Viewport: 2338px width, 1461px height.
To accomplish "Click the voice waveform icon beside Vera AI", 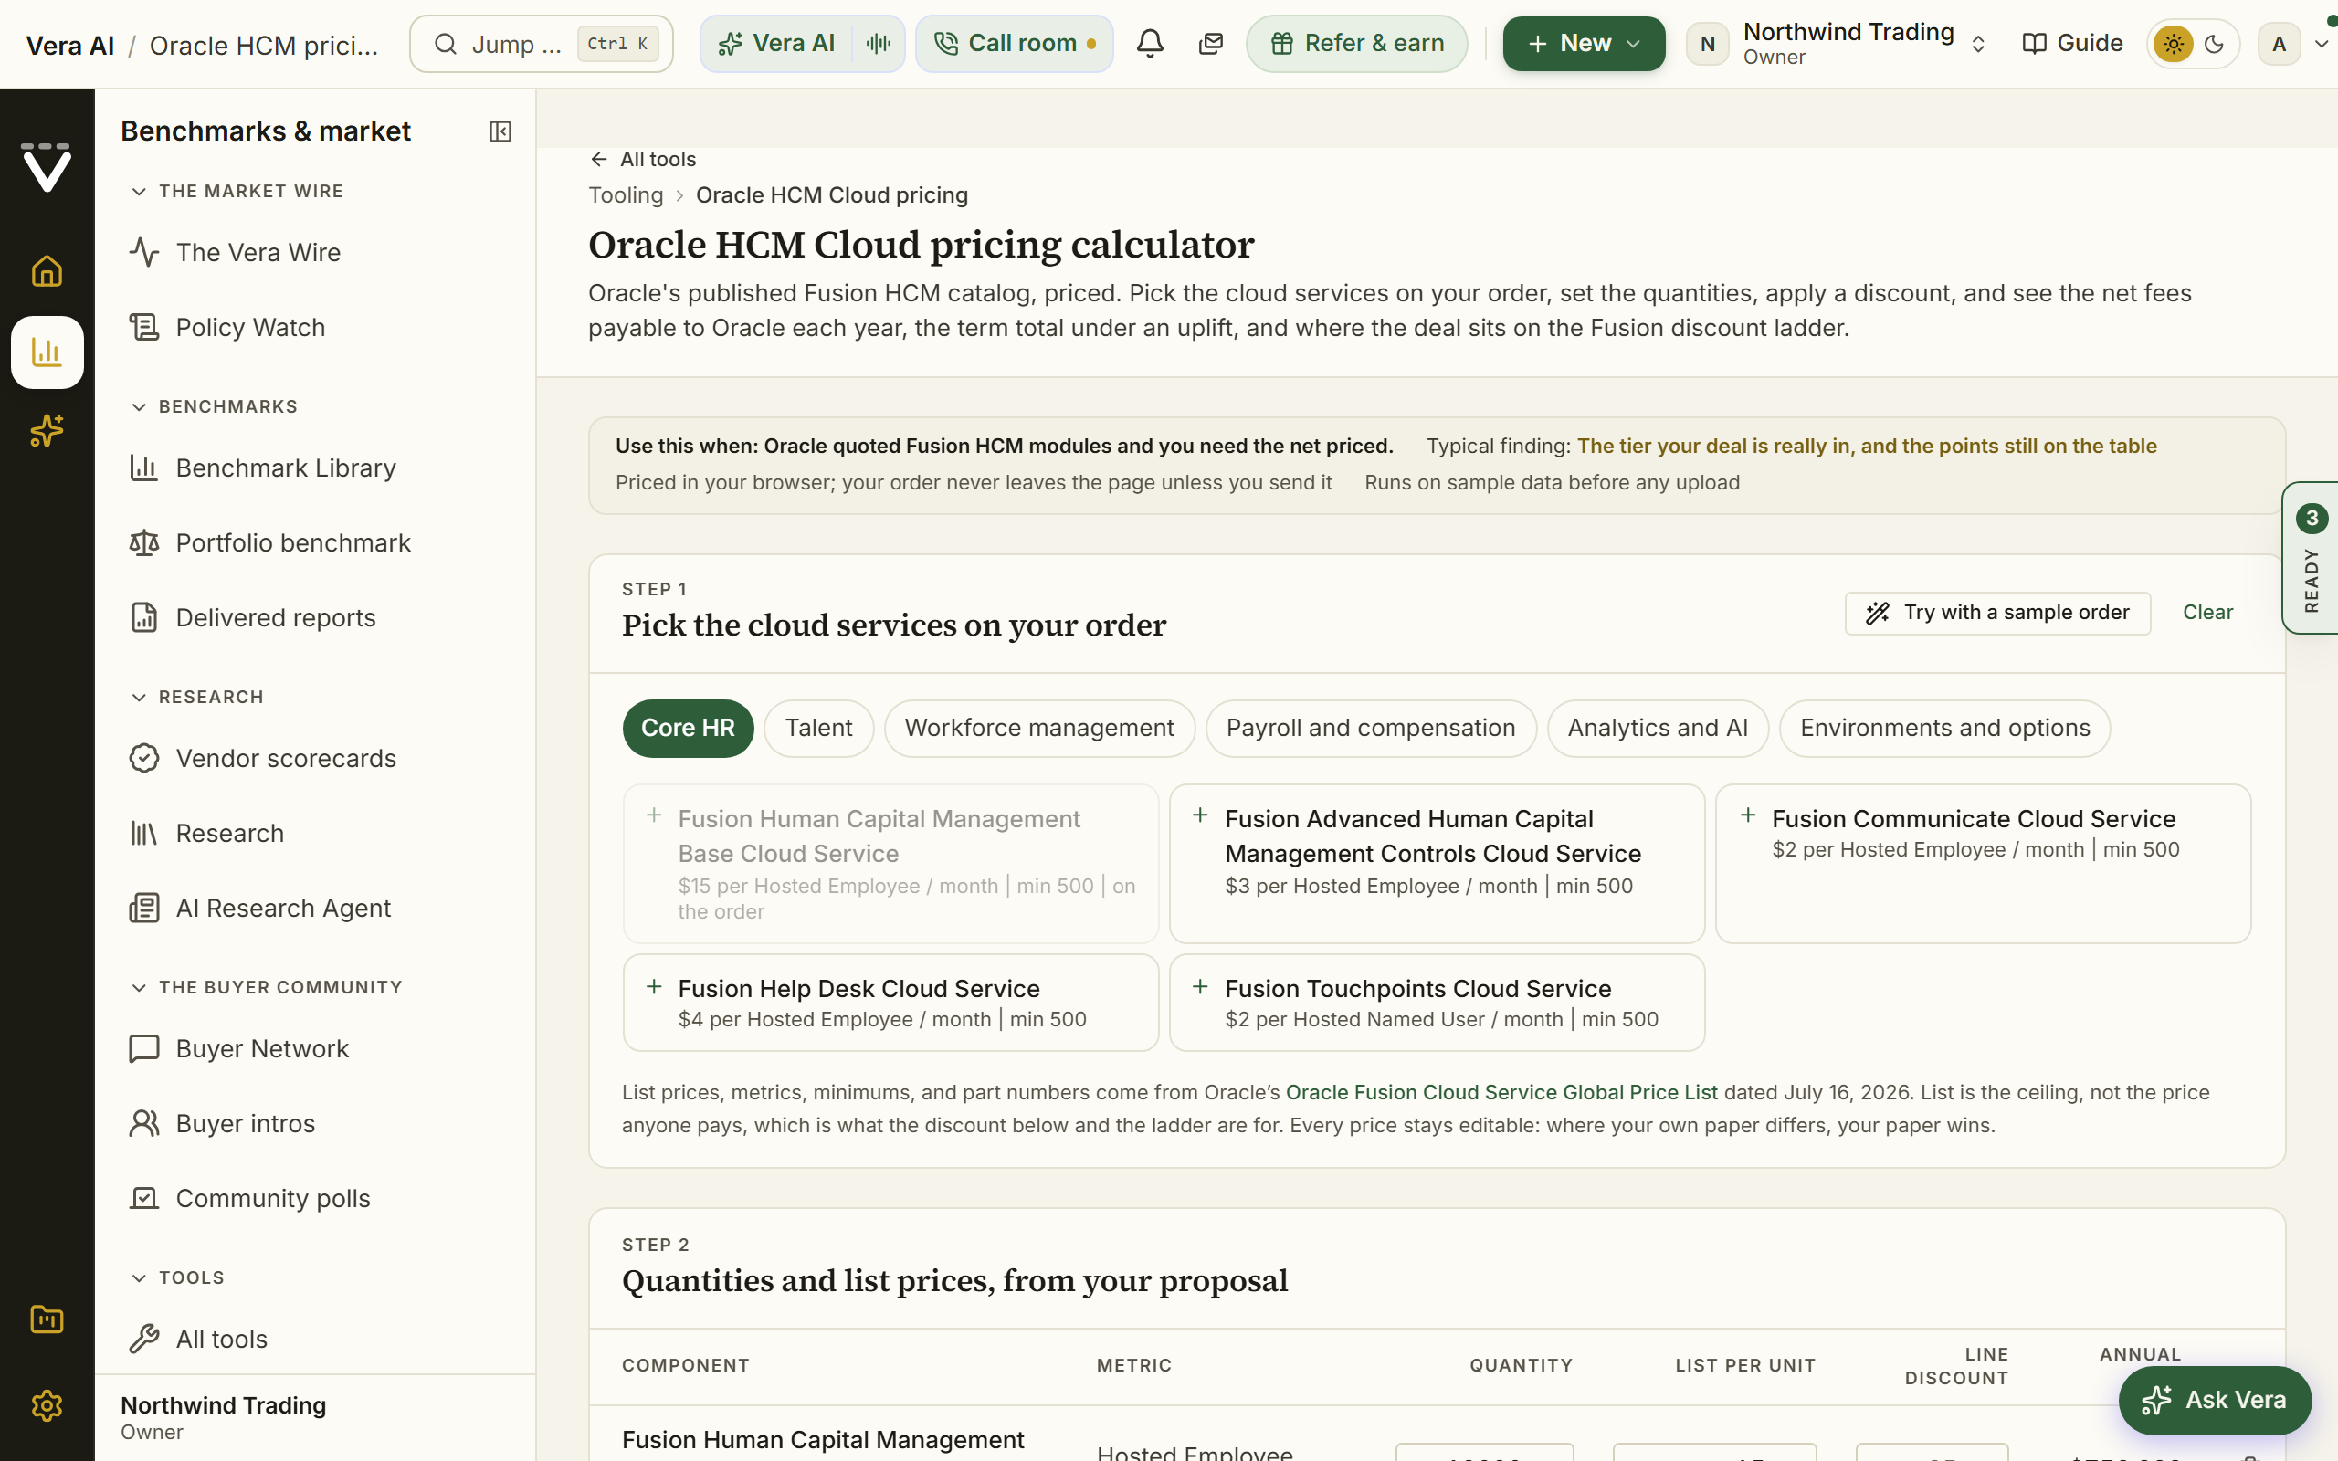I will click(879, 44).
